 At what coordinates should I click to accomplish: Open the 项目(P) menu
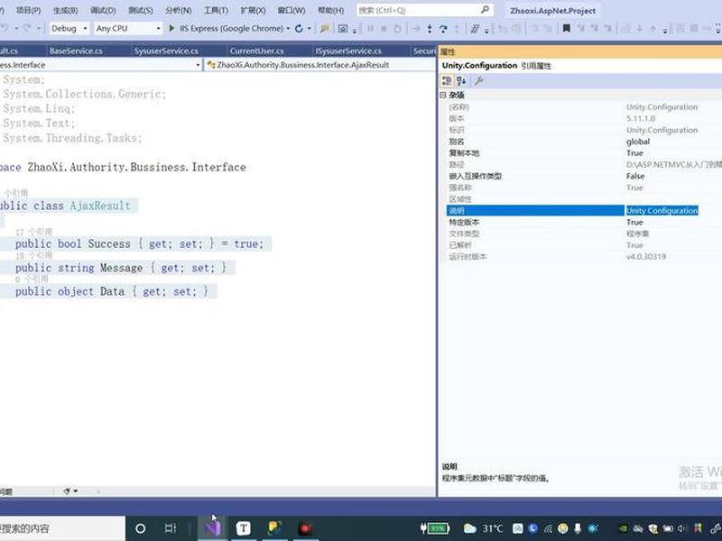(x=28, y=10)
